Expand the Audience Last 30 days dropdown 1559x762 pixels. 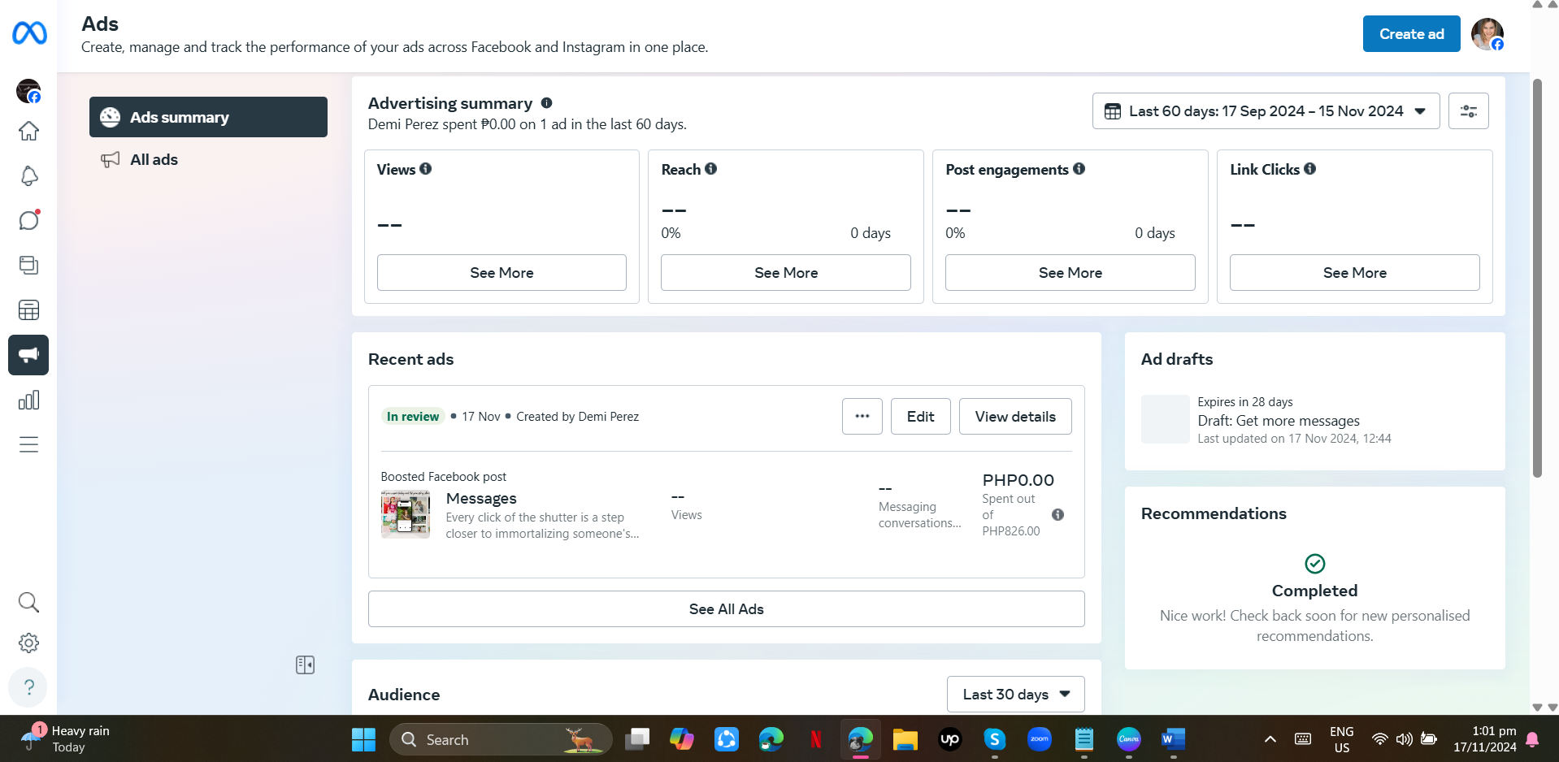1015,695
